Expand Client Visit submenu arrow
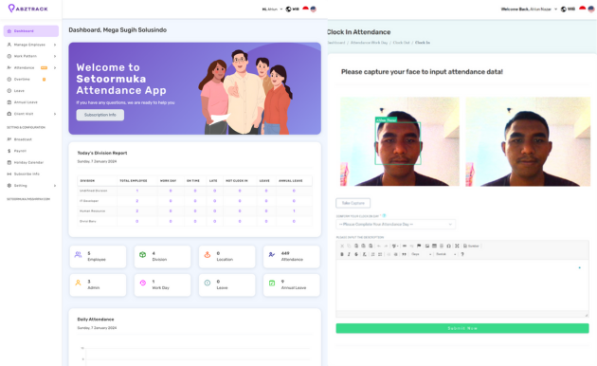Viewport: 597px width, 366px height. tap(55, 114)
